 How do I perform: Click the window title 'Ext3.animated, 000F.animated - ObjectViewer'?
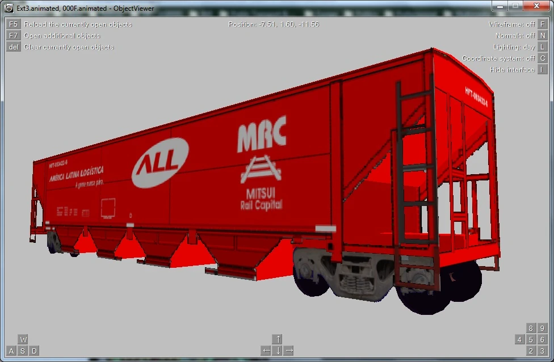tap(85, 8)
